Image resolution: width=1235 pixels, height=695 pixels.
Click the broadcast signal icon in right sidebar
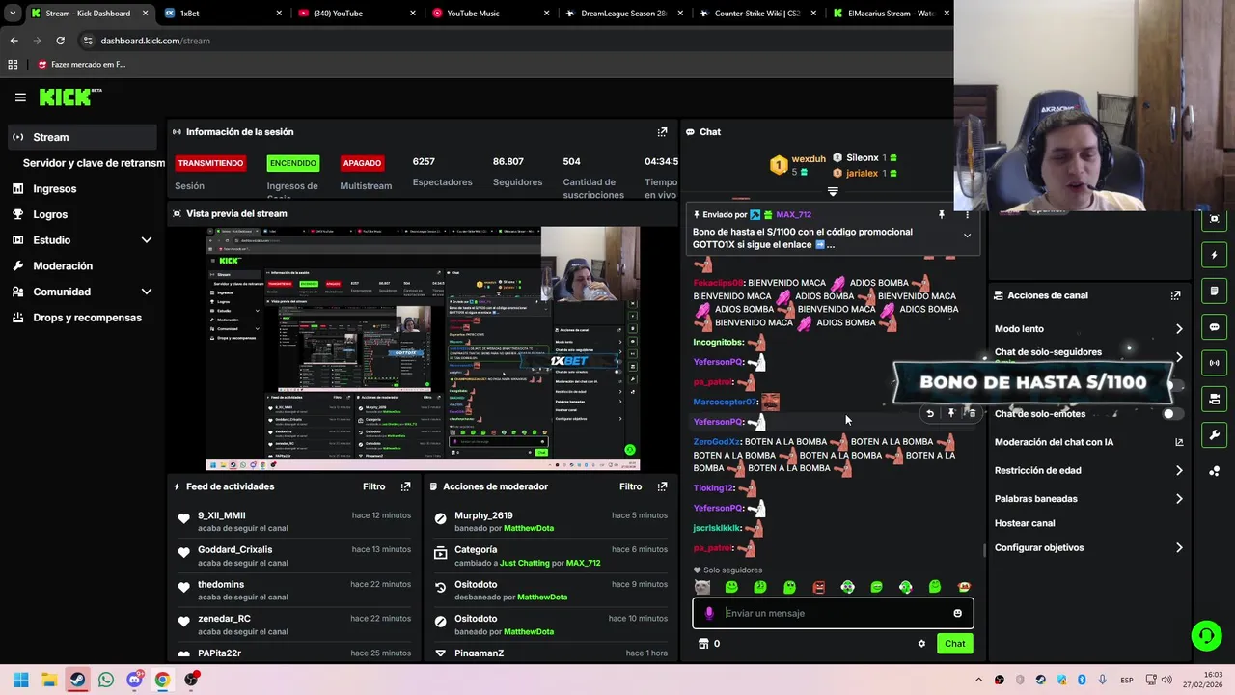[x=1214, y=363]
